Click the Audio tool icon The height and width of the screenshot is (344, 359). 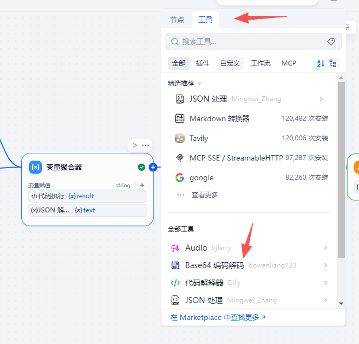(175, 248)
